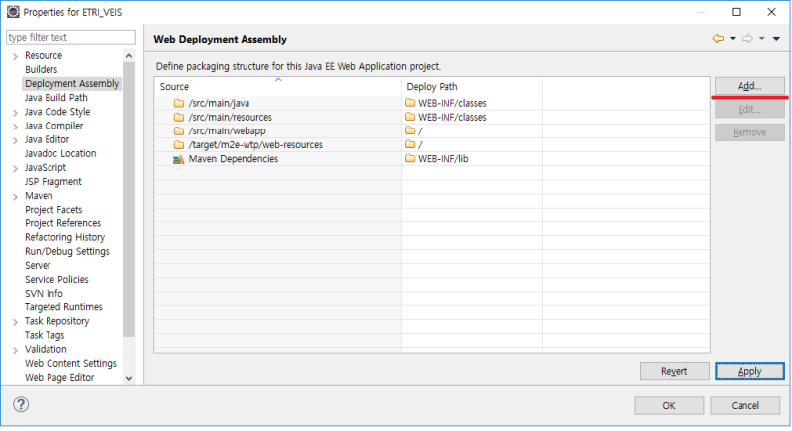
Task: Click the /src/main/java folder icon
Action: (179, 104)
